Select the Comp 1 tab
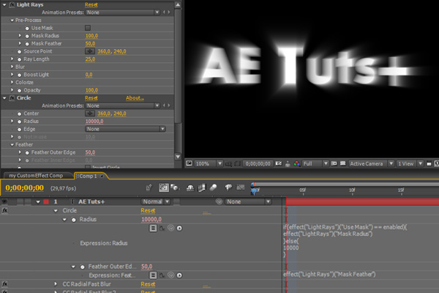Viewport: 439px width, 293px height. pyautogui.click(x=88, y=176)
